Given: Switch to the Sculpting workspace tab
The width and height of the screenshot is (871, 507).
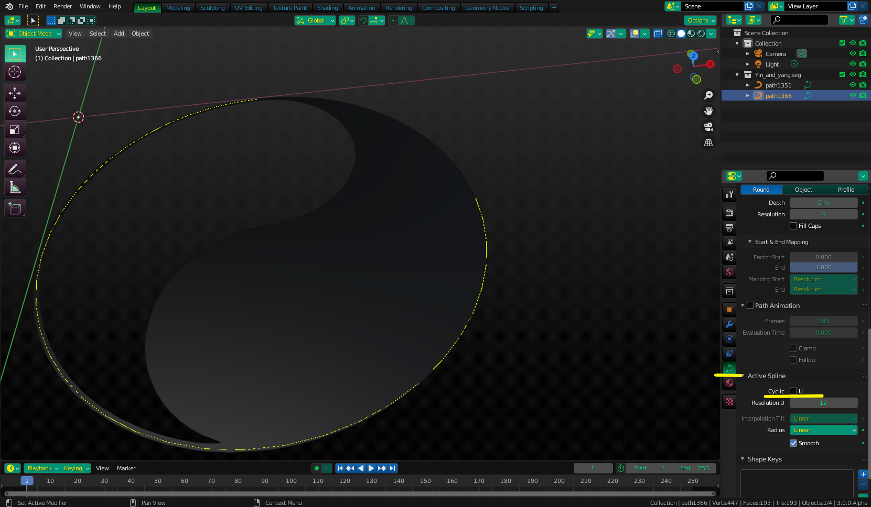Looking at the screenshot, I should pos(212,8).
